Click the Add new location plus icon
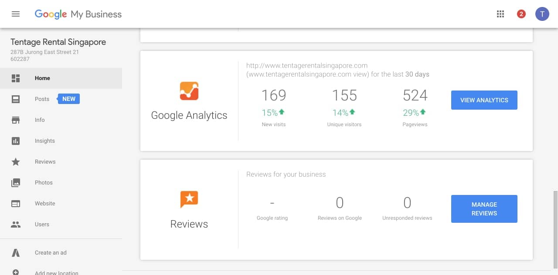This screenshot has height=275, width=558. tap(16, 272)
